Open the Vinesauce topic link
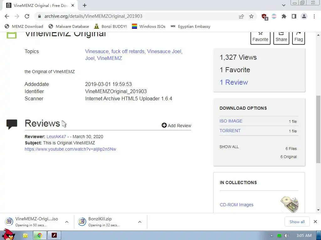 click(x=97, y=52)
